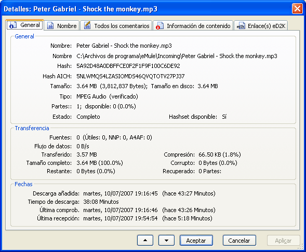The width and height of the screenshot is (306, 252).
Task: Open the Enlace(s) eD2K tab
Action: [x=261, y=26]
